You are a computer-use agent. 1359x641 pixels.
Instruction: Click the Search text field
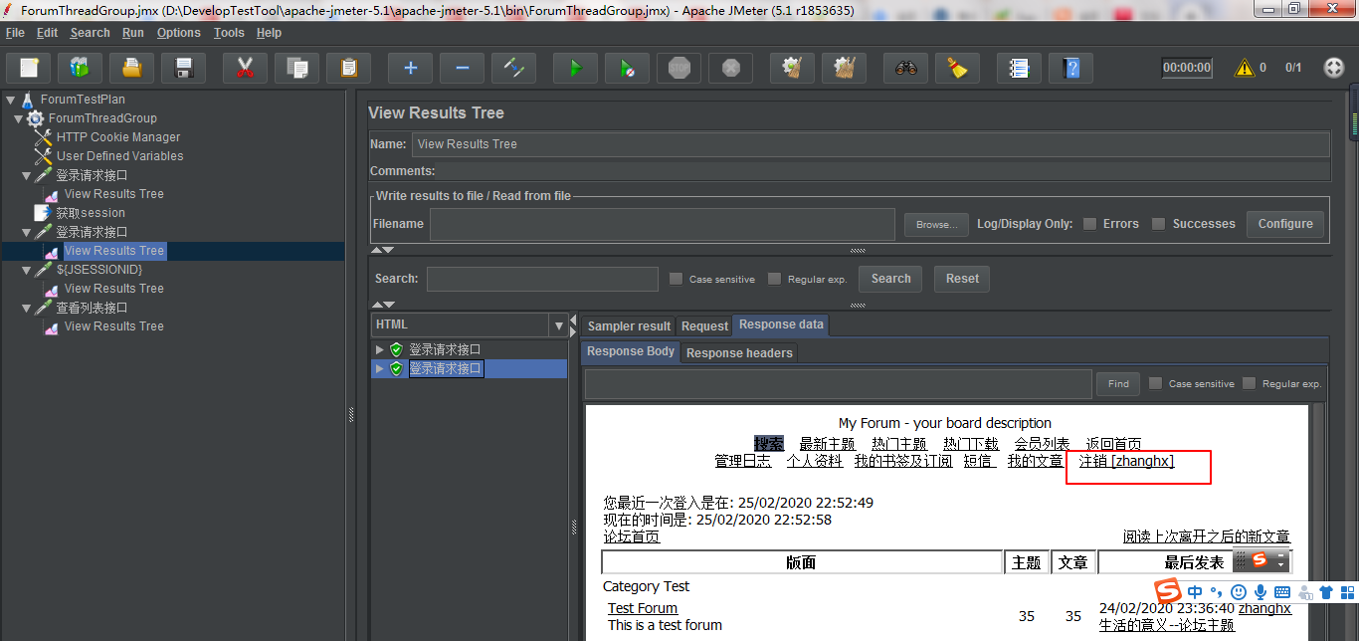click(542, 279)
